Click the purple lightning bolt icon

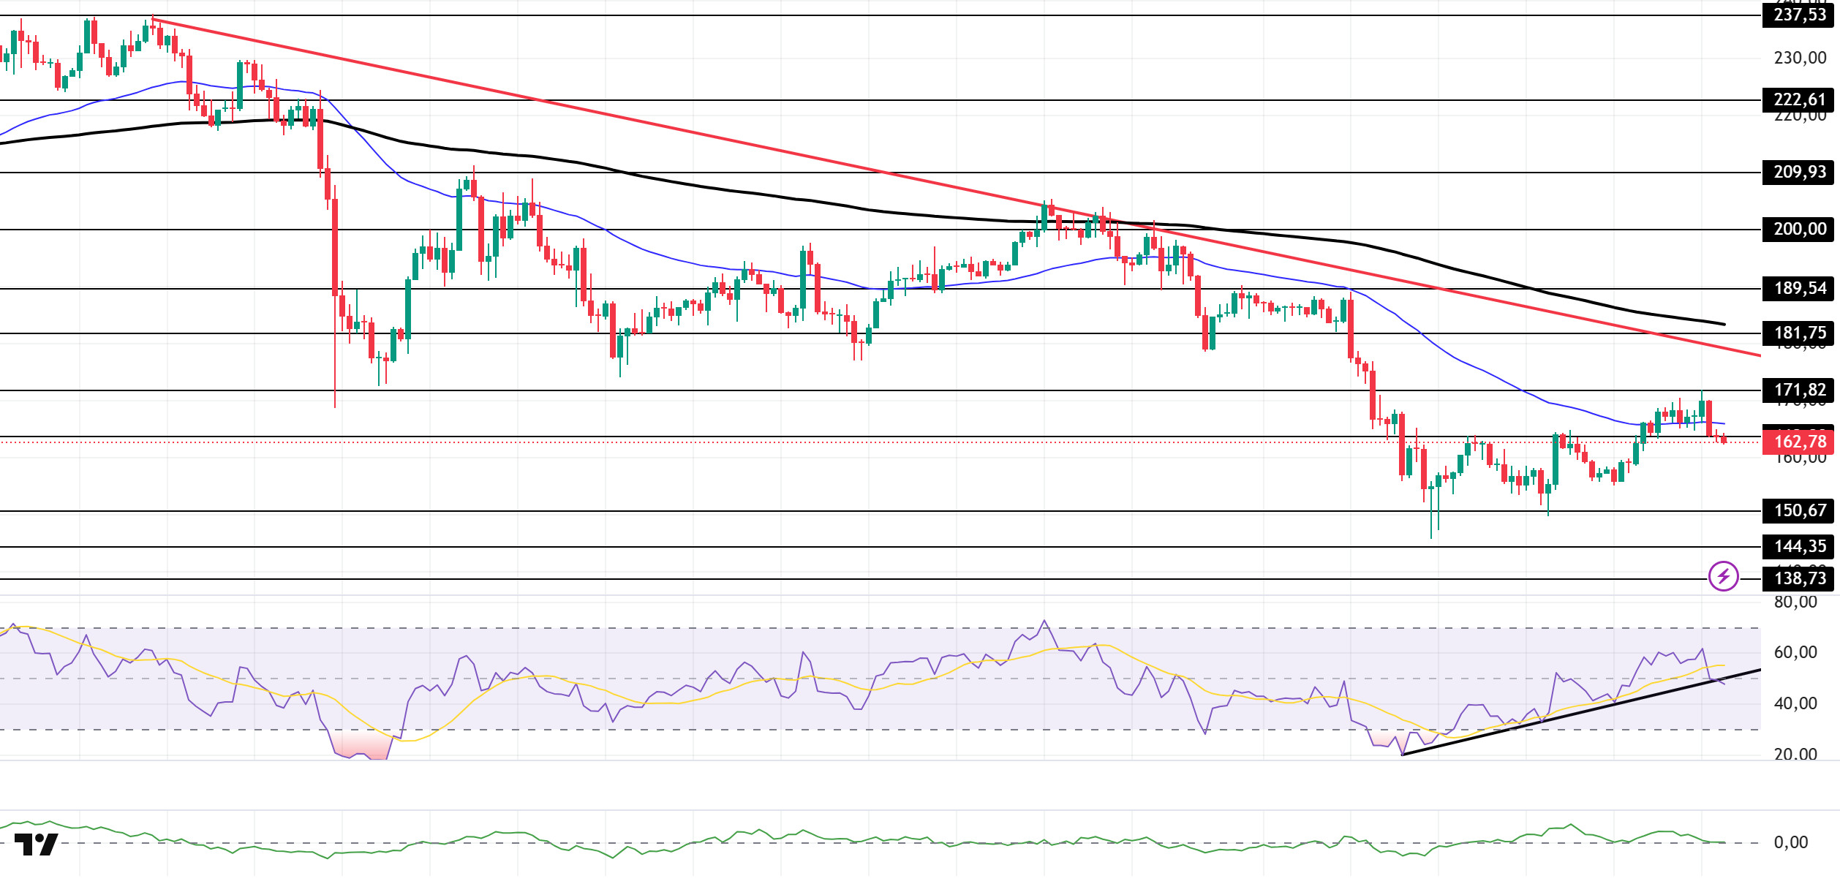tap(1723, 576)
